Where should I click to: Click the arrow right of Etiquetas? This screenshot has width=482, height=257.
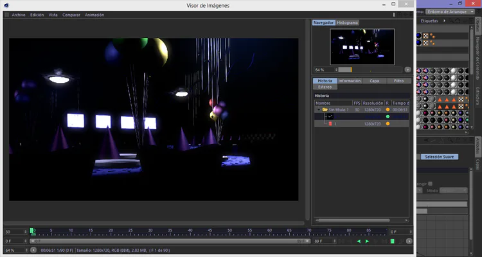[444, 21]
